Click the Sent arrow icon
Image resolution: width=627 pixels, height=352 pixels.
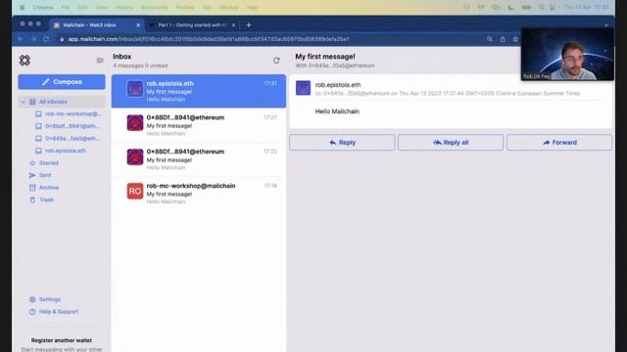[x=32, y=175]
